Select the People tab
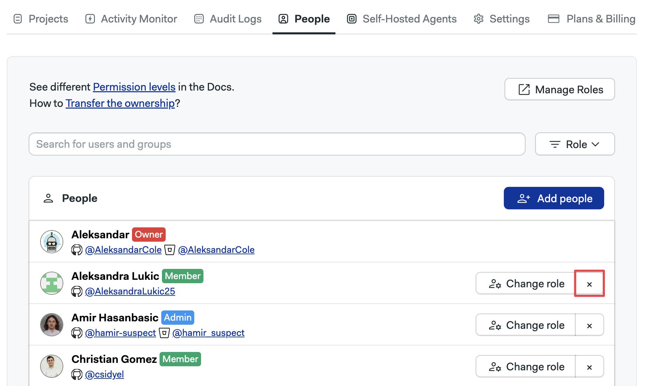The image size is (645, 386). point(304,19)
